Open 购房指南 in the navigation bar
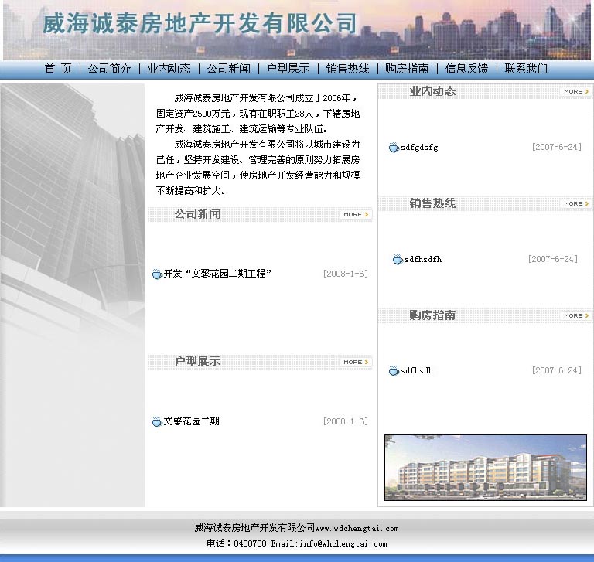Viewport: 594px width, 562px height. click(407, 69)
